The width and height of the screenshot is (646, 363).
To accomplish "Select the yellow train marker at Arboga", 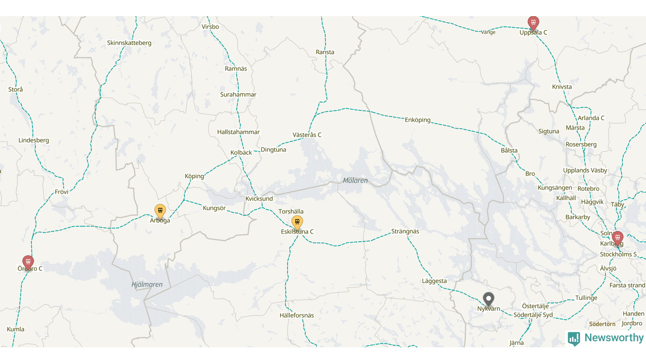I will pos(160,211).
